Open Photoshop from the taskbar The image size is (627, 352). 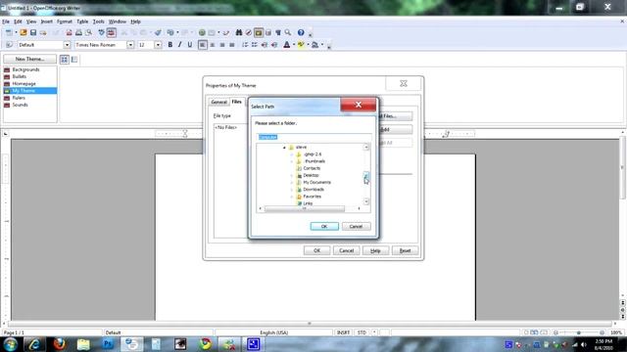tap(108, 344)
